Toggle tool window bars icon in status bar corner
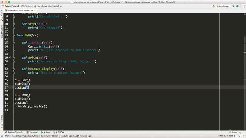Viewport: 246px width, 138px height. pos(2,136)
